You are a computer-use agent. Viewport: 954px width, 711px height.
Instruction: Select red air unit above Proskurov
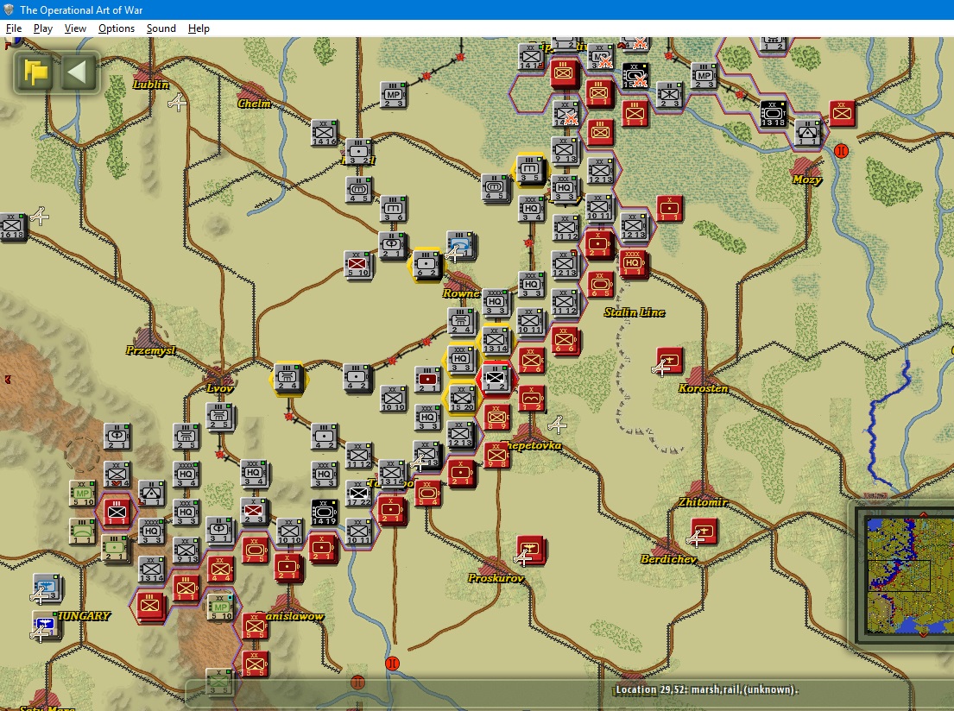click(531, 550)
